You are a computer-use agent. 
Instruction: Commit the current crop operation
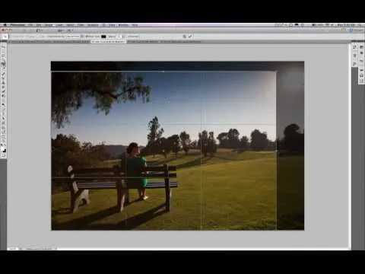[190, 37]
